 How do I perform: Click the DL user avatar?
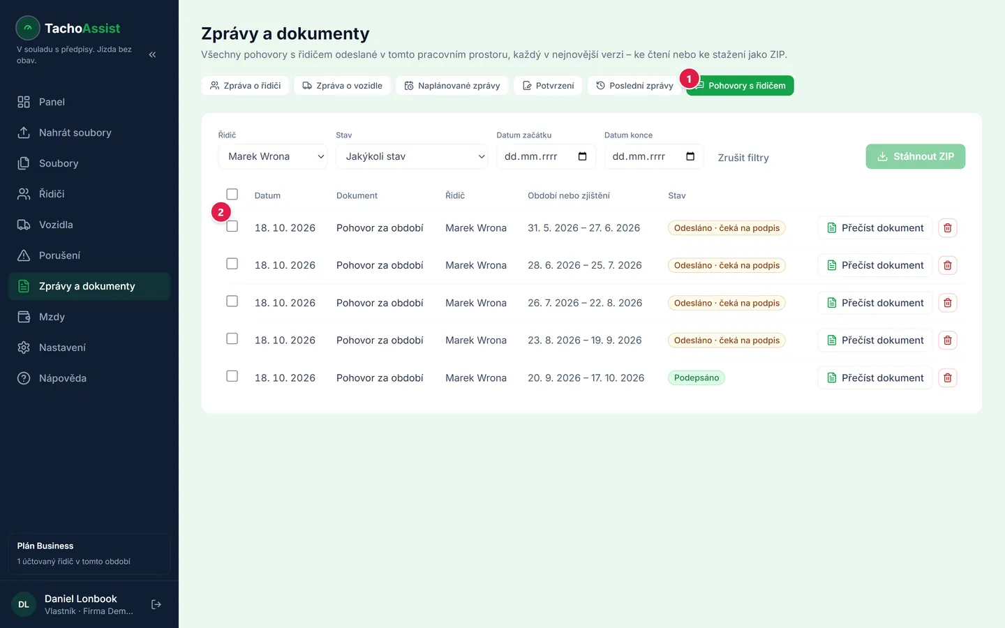click(24, 604)
